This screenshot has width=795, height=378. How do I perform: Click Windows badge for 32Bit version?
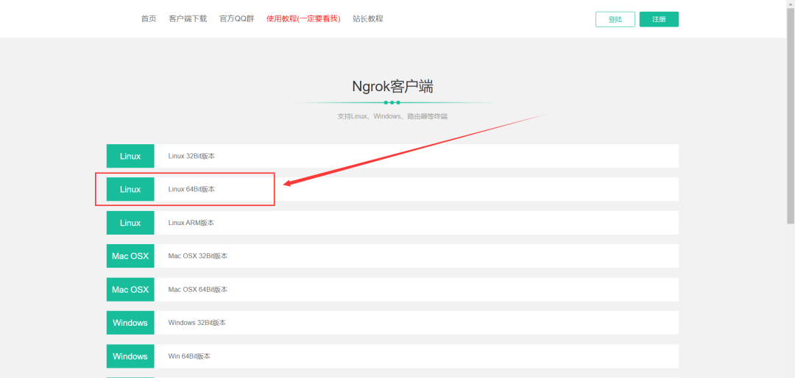(x=130, y=323)
